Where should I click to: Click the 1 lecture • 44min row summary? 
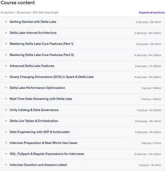pyautogui.click(x=151, y=99)
